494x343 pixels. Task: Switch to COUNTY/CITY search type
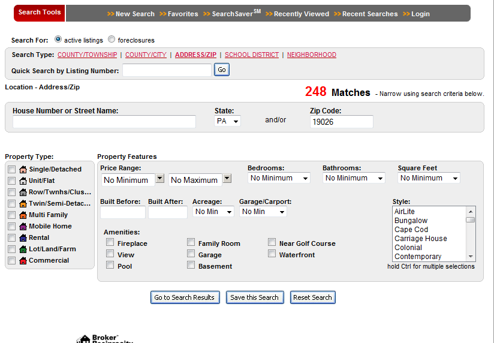[146, 55]
